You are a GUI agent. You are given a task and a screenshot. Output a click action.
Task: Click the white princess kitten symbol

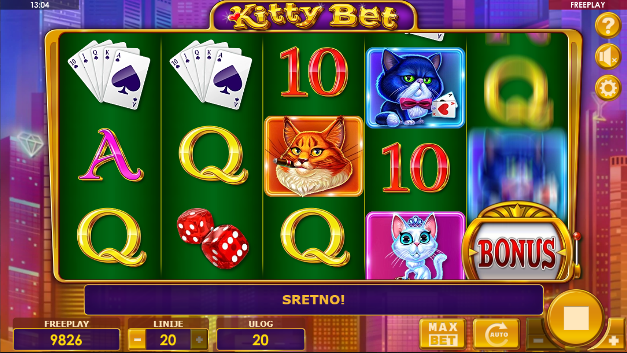tap(415, 246)
